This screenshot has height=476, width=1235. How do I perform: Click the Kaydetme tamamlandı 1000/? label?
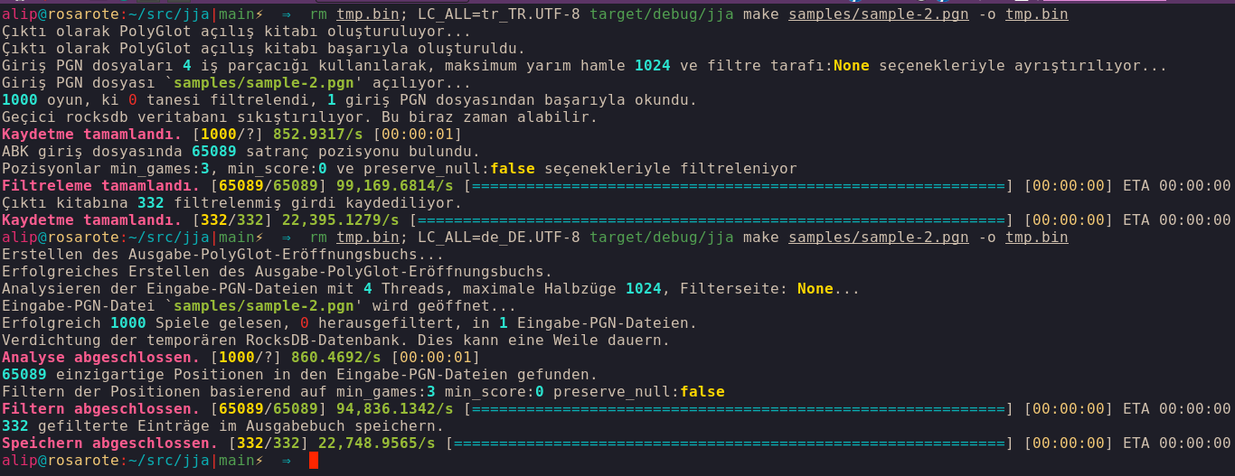(x=91, y=135)
